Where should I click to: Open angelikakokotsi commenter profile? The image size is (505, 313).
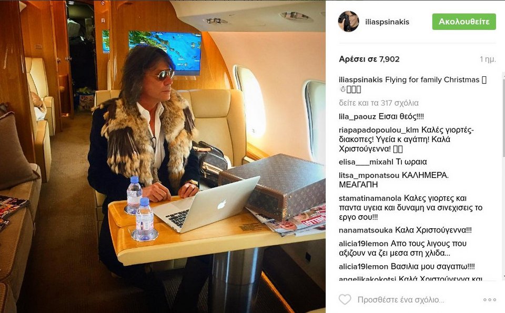(x=367, y=278)
